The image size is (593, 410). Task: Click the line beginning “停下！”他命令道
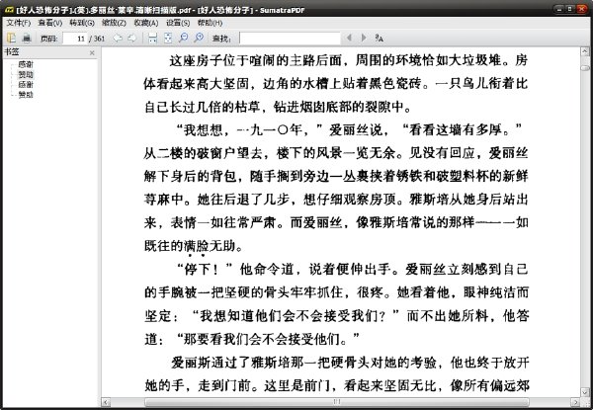[352, 270]
